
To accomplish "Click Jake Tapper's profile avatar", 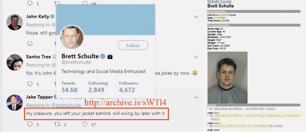I will point(15,103).
